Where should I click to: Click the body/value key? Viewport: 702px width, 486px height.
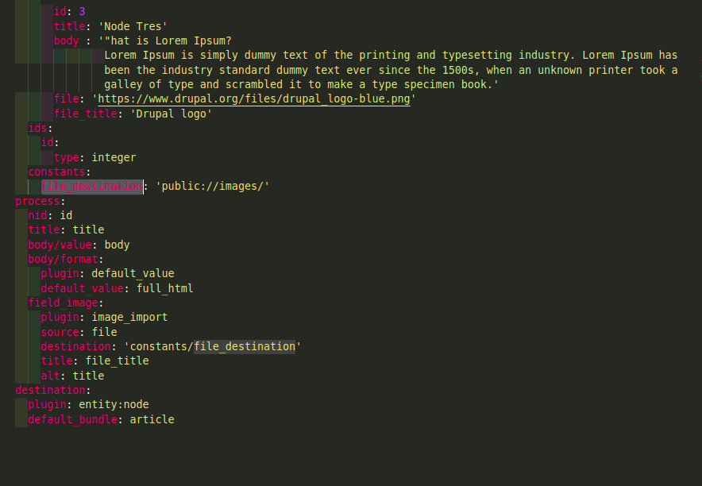pyautogui.click(x=60, y=245)
